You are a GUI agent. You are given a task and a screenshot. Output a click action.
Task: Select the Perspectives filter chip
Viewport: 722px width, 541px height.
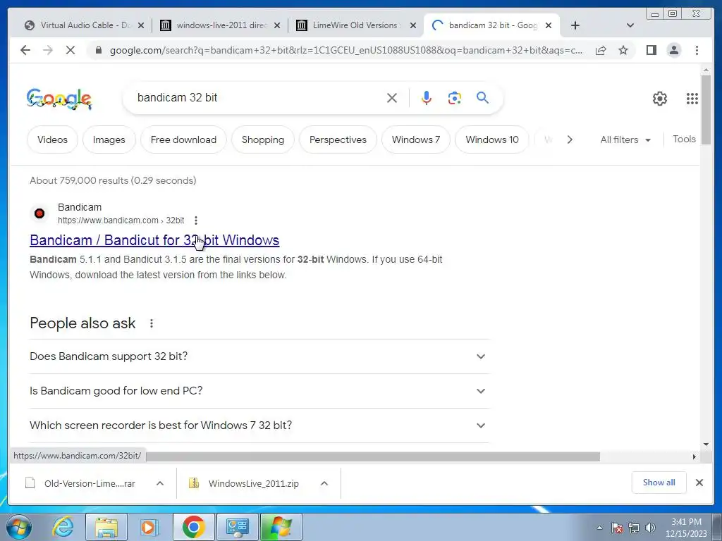pos(338,139)
